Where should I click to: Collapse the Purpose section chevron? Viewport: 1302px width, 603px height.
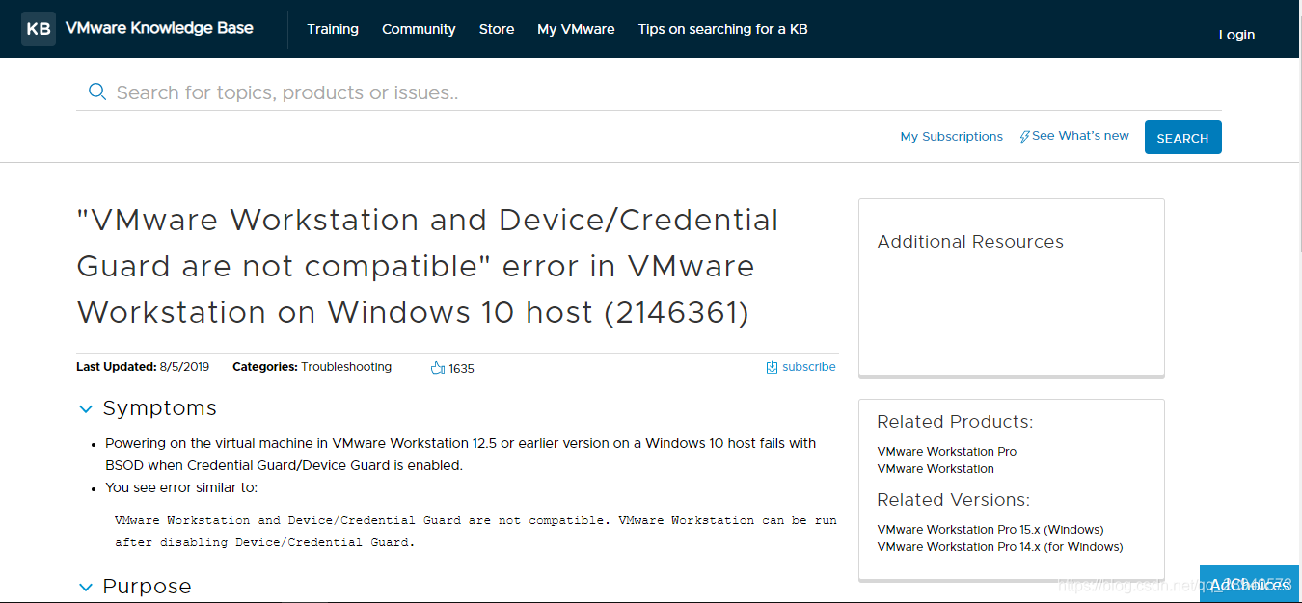point(85,587)
